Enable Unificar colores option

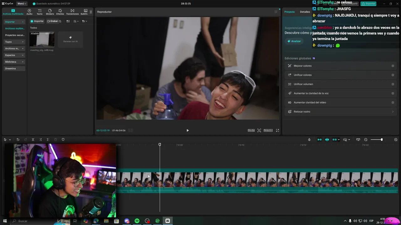[393, 75]
